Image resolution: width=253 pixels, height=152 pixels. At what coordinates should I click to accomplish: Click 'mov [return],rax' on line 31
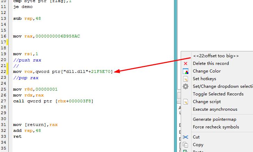point(35,125)
